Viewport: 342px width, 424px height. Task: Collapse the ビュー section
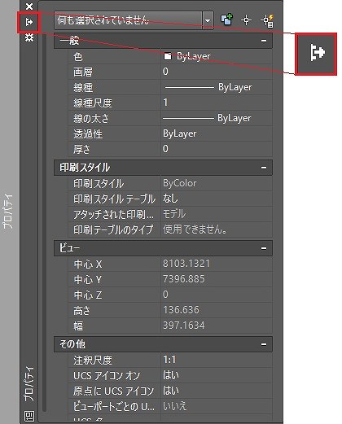pos(264,248)
